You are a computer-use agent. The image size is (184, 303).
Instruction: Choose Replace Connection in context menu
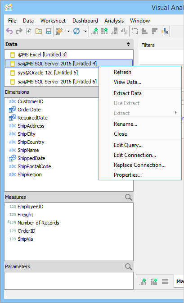(x=139, y=165)
